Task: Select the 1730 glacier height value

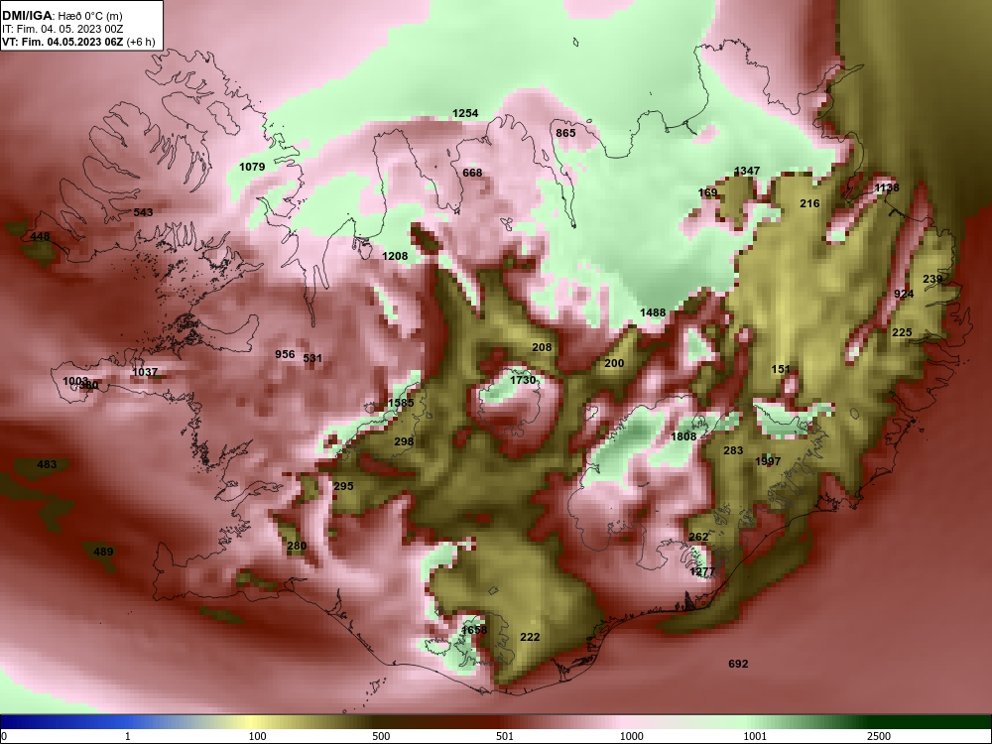Action: (x=523, y=380)
